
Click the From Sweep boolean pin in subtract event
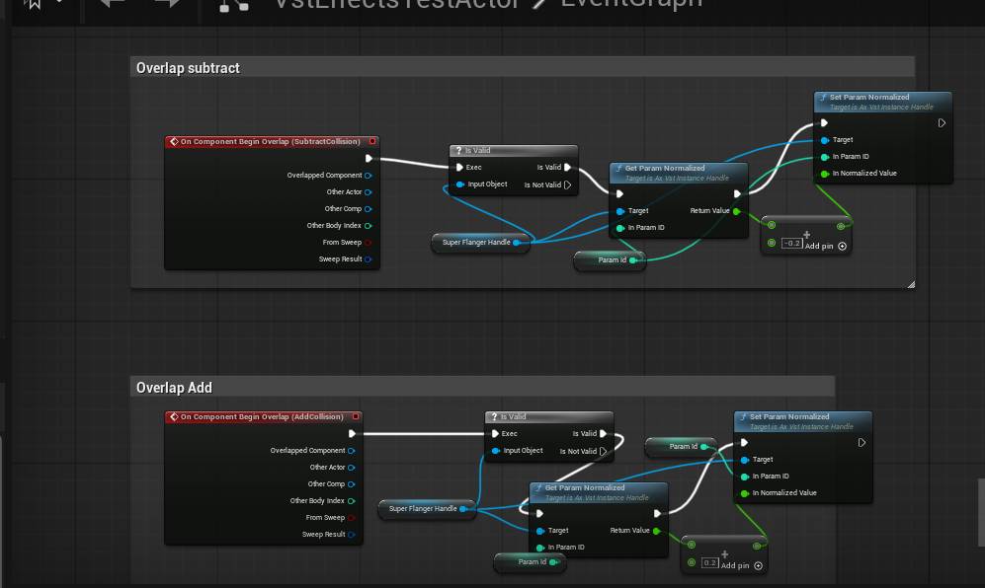point(369,242)
